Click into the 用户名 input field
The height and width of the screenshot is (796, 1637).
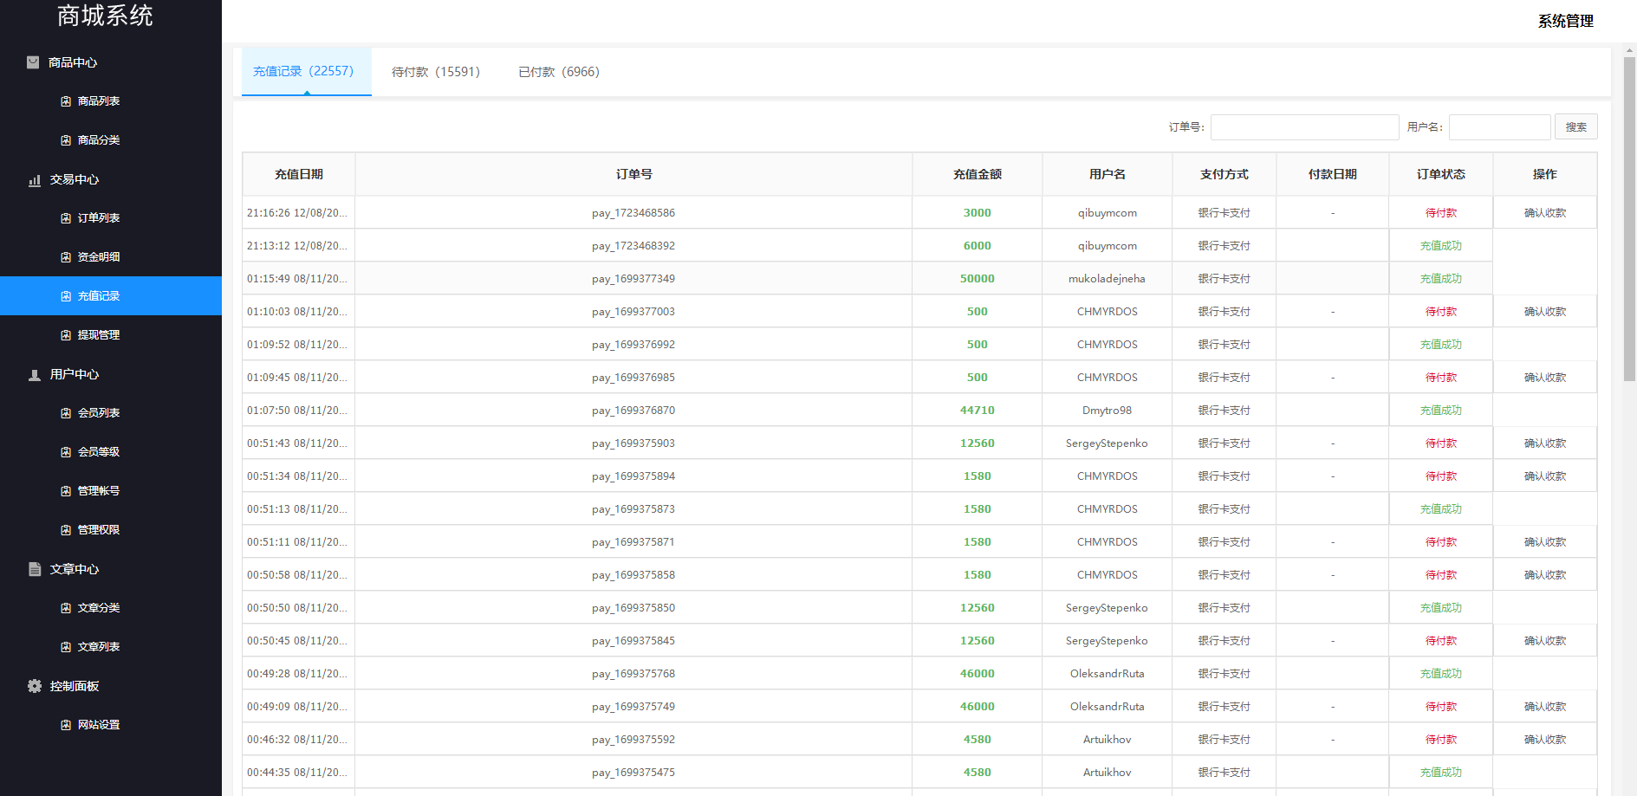[1499, 127]
